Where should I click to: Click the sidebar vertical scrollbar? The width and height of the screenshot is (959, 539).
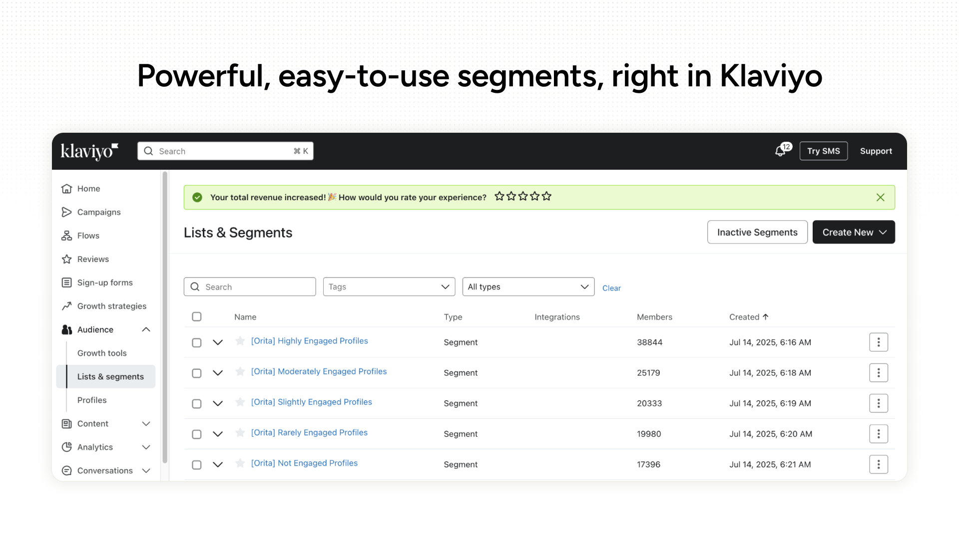(165, 319)
